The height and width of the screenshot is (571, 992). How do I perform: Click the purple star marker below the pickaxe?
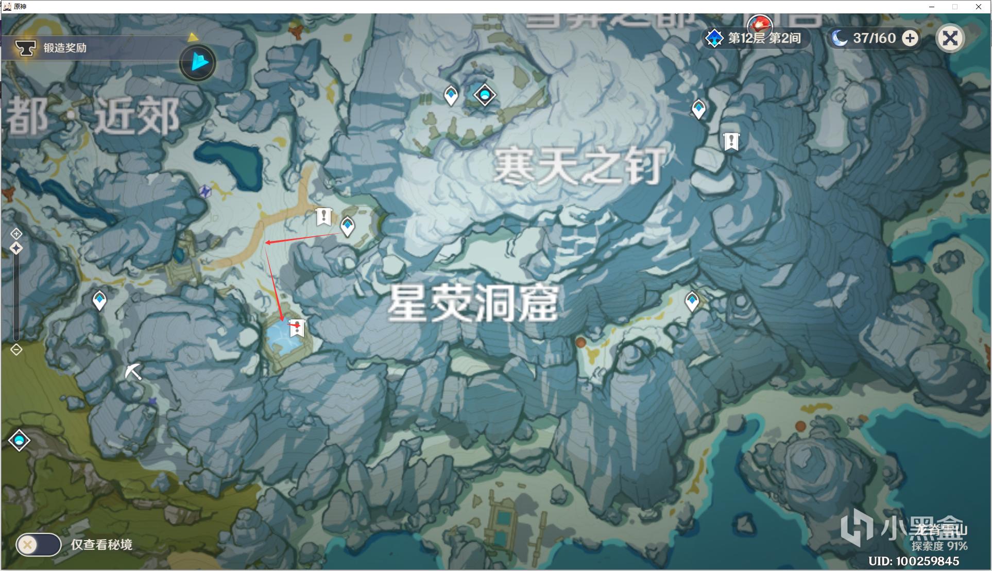click(x=152, y=402)
